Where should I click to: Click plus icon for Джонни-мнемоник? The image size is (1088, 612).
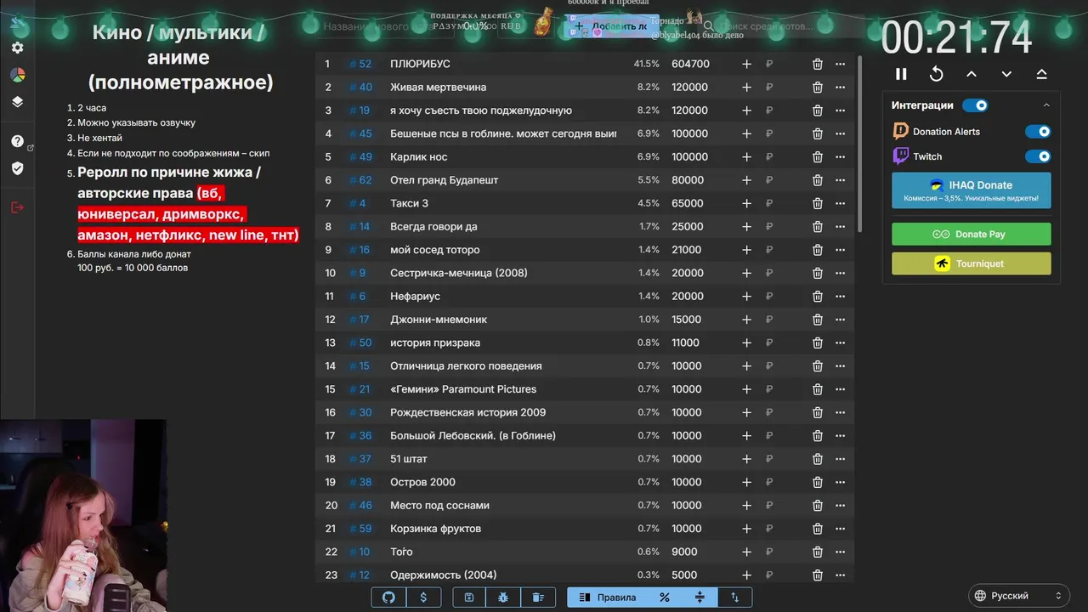pyautogui.click(x=746, y=320)
